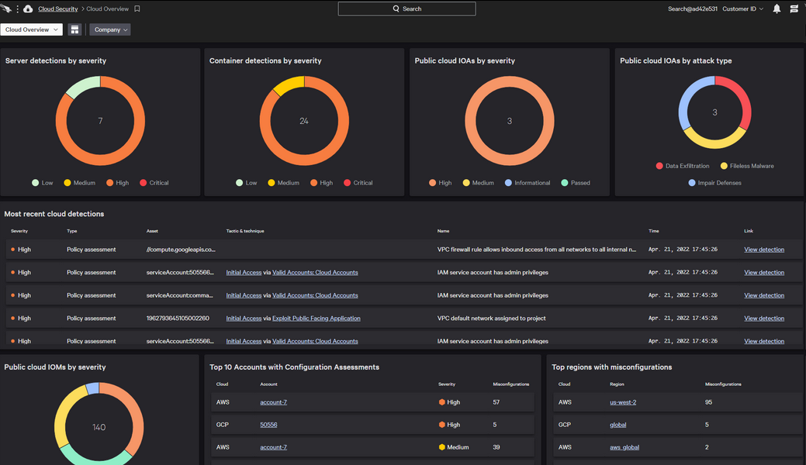Click the red Data Exfiltration legend swatch
Screen dimensions: 806x465
pyautogui.click(x=659, y=166)
